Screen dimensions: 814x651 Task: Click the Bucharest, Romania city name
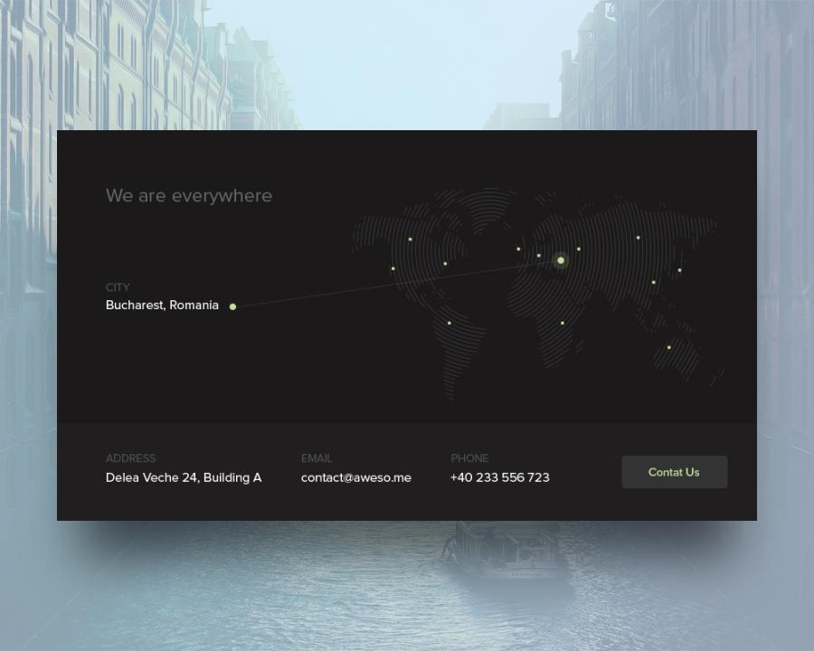162,306
